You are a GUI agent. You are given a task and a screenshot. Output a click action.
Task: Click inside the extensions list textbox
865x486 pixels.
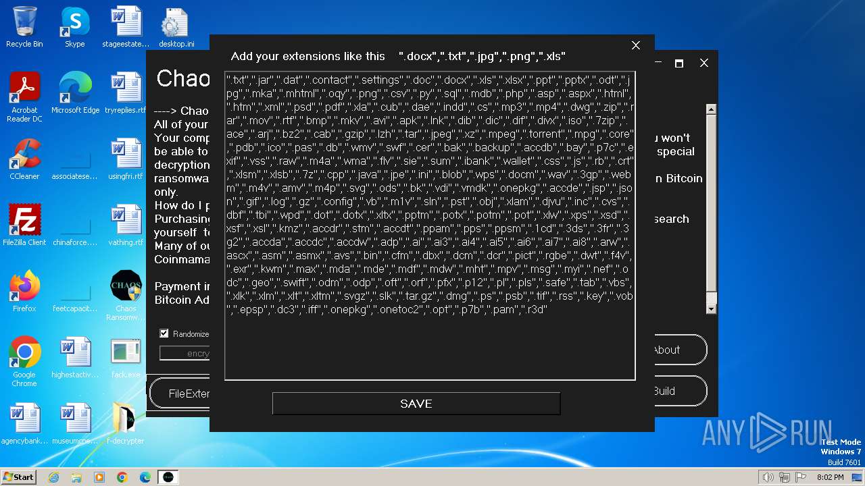coord(430,225)
